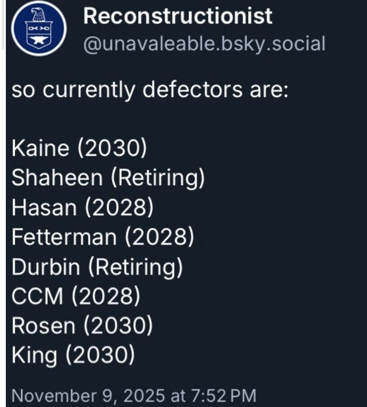Select the name King in the list
Viewport: 367px width, 407px height.
34,355
